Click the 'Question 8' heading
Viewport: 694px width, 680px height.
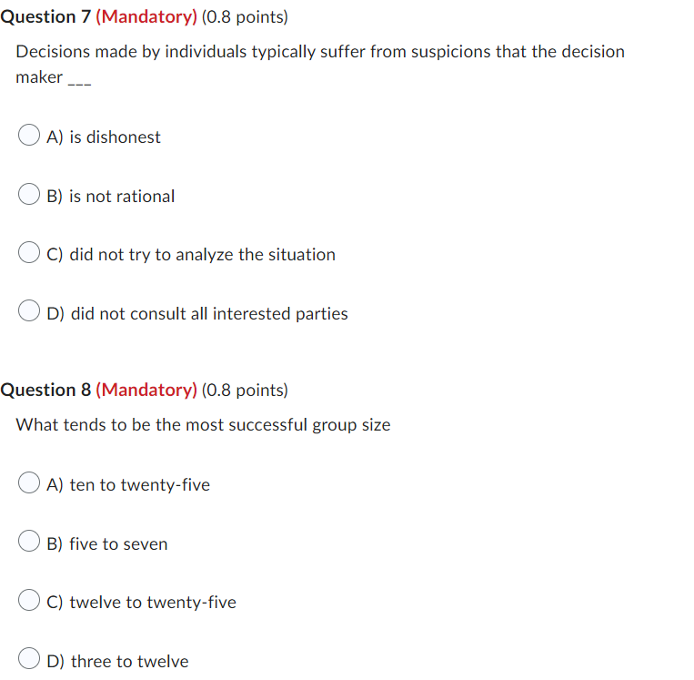point(45,391)
